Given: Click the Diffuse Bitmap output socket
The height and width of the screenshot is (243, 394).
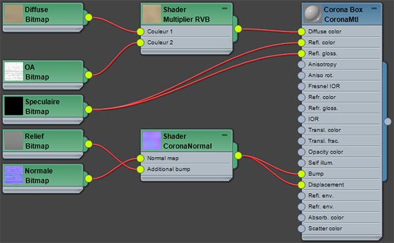Looking at the screenshot, I should (x=89, y=17).
